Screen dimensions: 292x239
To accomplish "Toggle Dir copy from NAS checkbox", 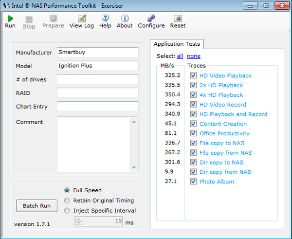I will tap(193, 172).
